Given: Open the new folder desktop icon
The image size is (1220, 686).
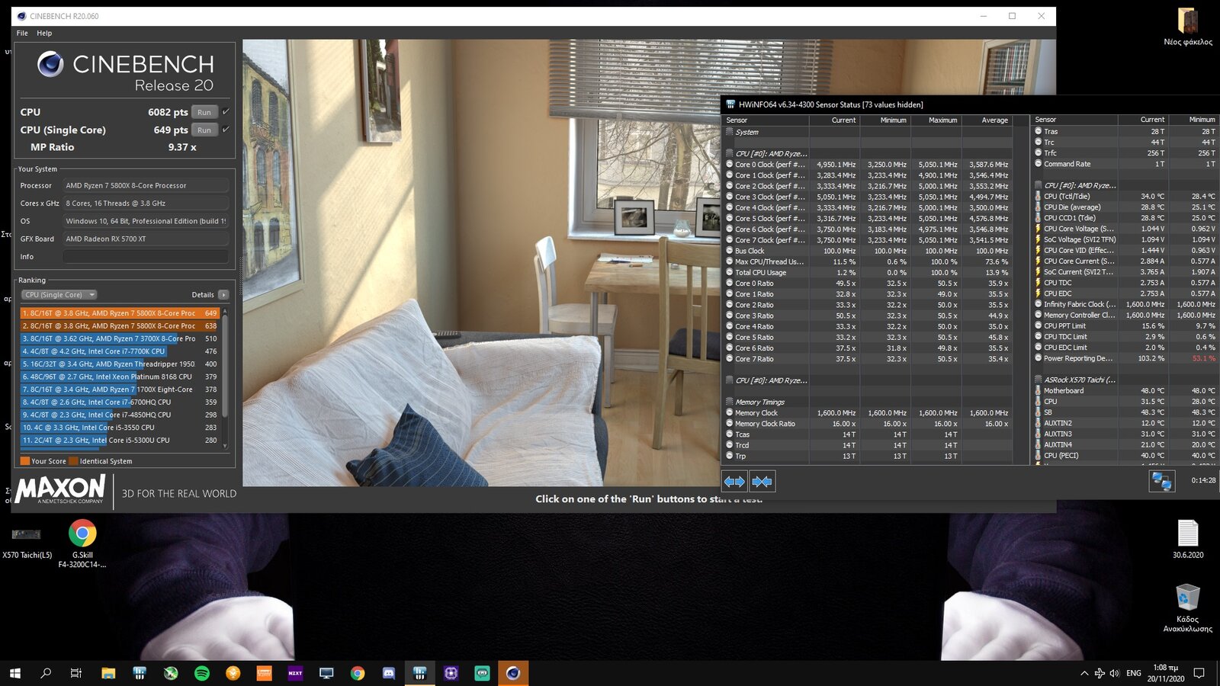Looking at the screenshot, I should click(x=1188, y=27).
